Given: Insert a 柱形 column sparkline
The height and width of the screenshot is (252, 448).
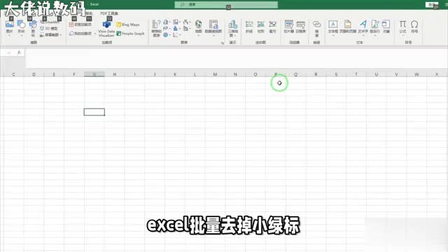Looking at the screenshot, I should point(261,27).
